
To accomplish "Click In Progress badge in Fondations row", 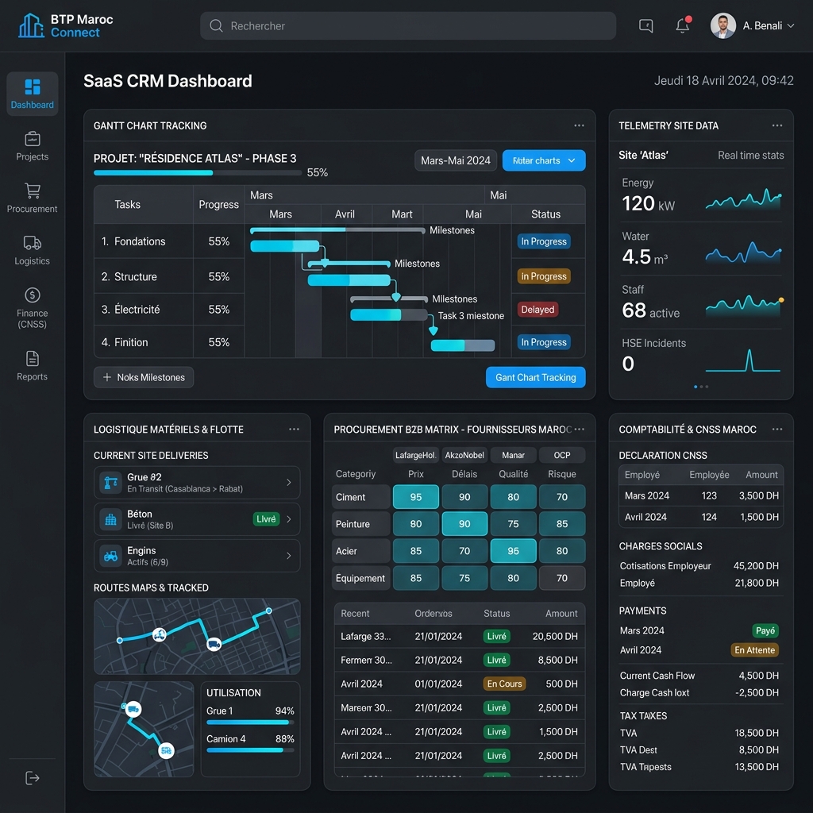I will (544, 241).
